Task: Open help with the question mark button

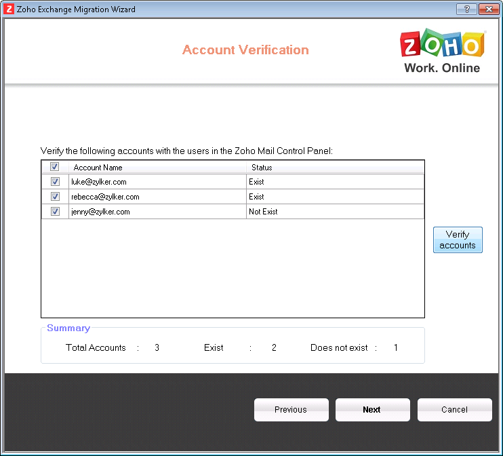Action: point(466,9)
